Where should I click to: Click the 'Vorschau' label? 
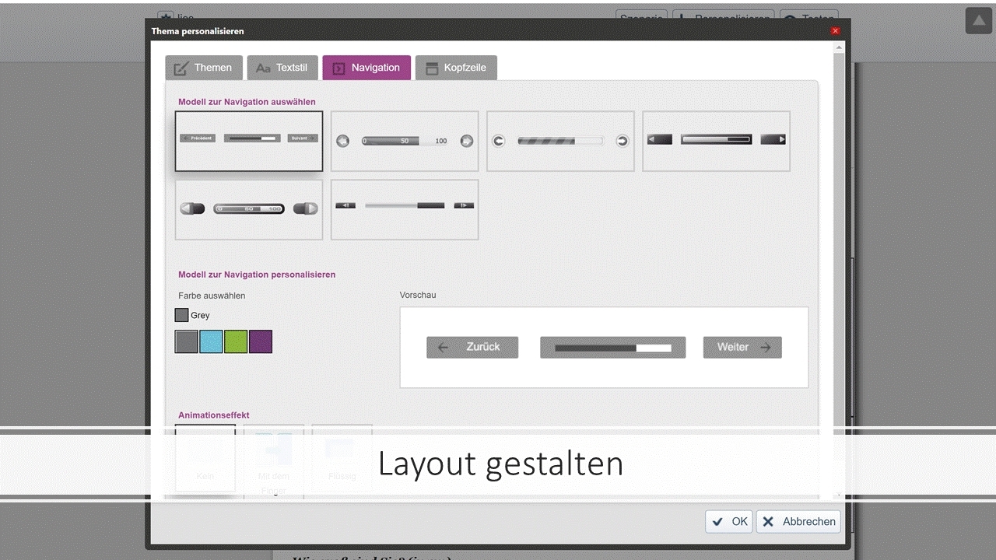click(418, 296)
